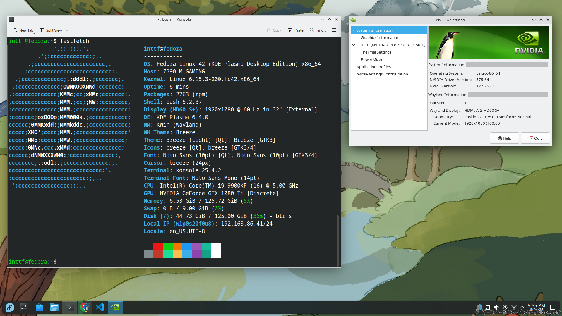The width and height of the screenshot is (562, 316).
Task: Open the Split View dropdown arrow
Action: (67, 30)
